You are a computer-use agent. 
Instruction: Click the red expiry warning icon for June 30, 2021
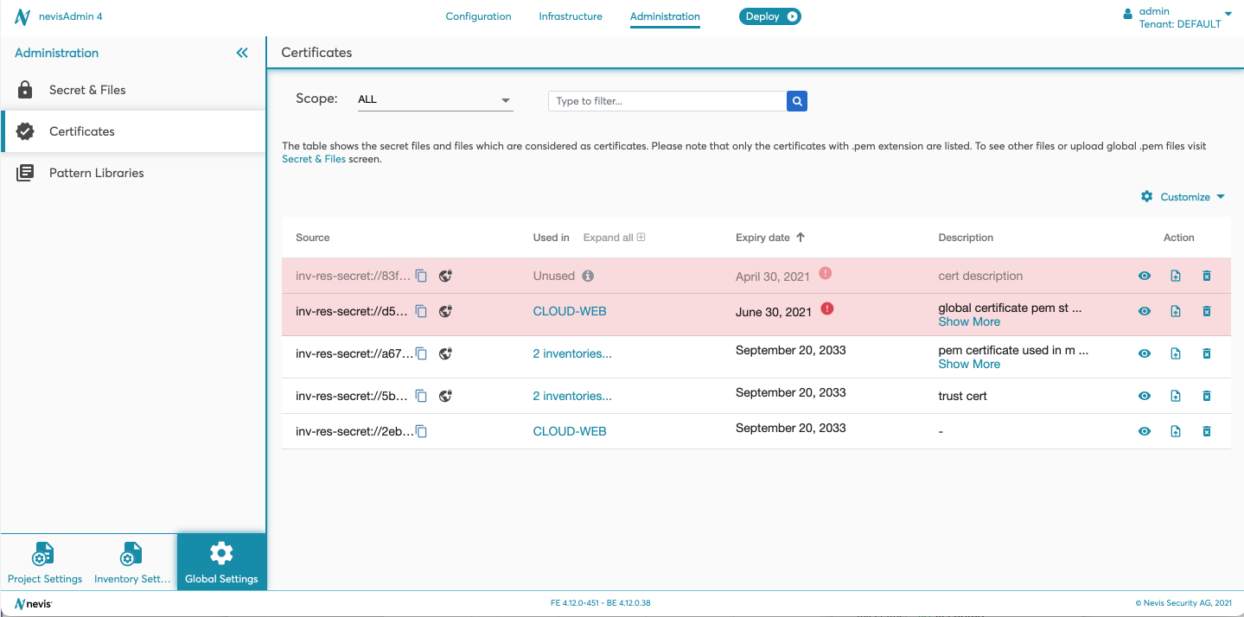point(827,308)
